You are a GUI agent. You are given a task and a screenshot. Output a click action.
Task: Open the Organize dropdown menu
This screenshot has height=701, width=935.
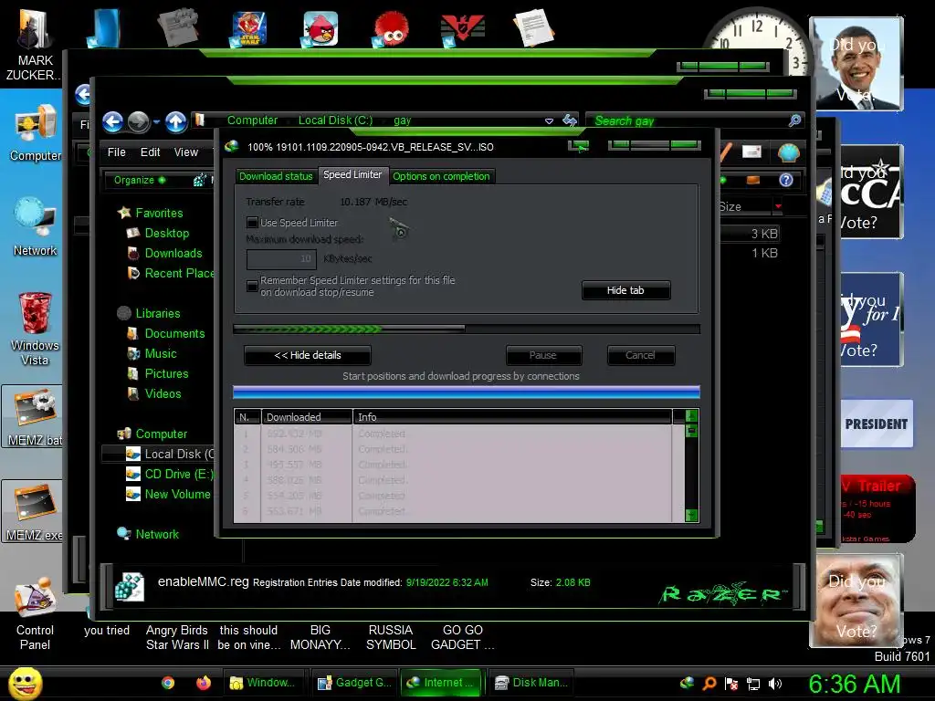click(139, 180)
